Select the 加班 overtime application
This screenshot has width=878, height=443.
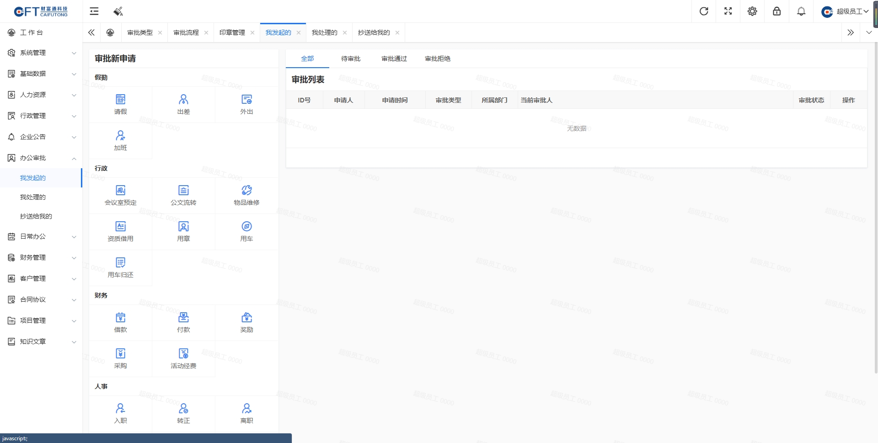click(120, 140)
